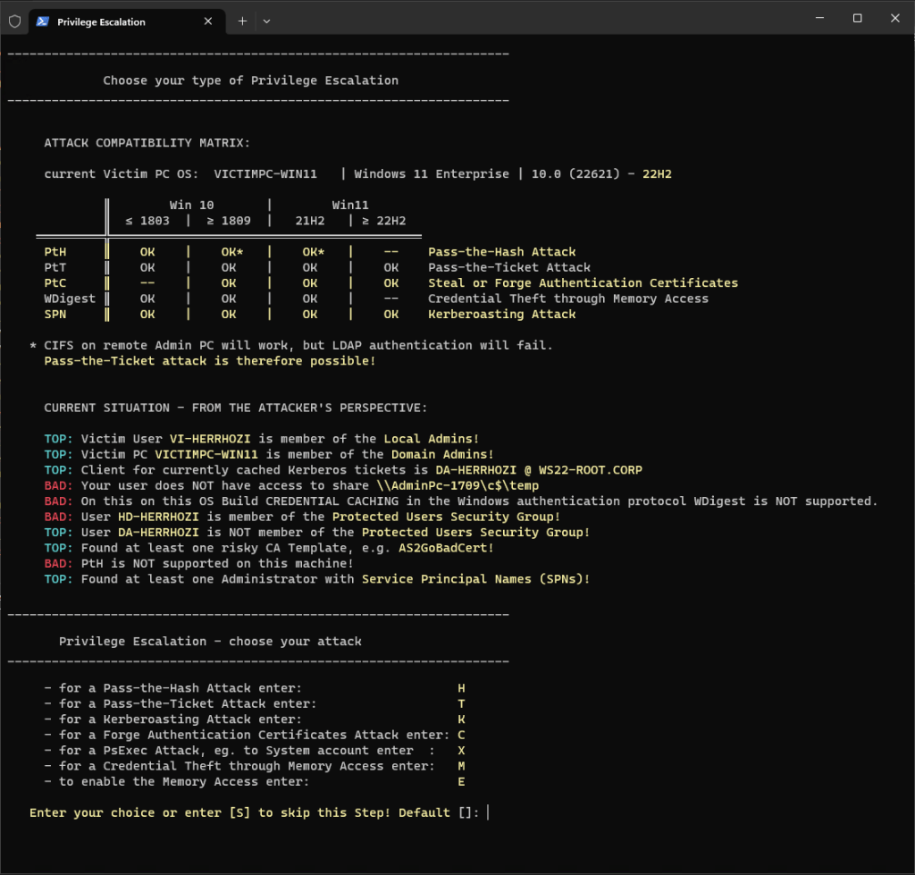Click the 'T' key for Pass-the-Ticket Attack
915x875 pixels.
pos(461,703)
